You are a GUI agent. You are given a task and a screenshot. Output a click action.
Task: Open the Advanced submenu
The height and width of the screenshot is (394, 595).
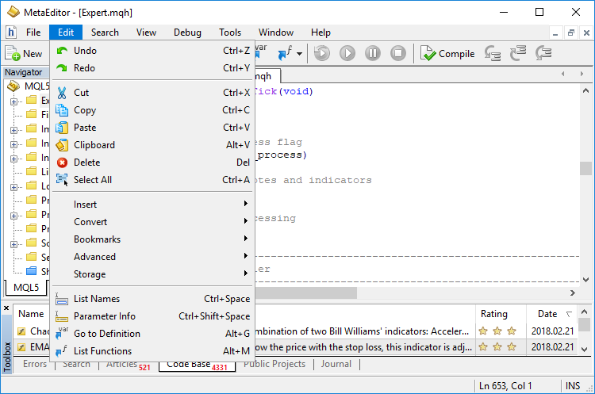(152, 257)
